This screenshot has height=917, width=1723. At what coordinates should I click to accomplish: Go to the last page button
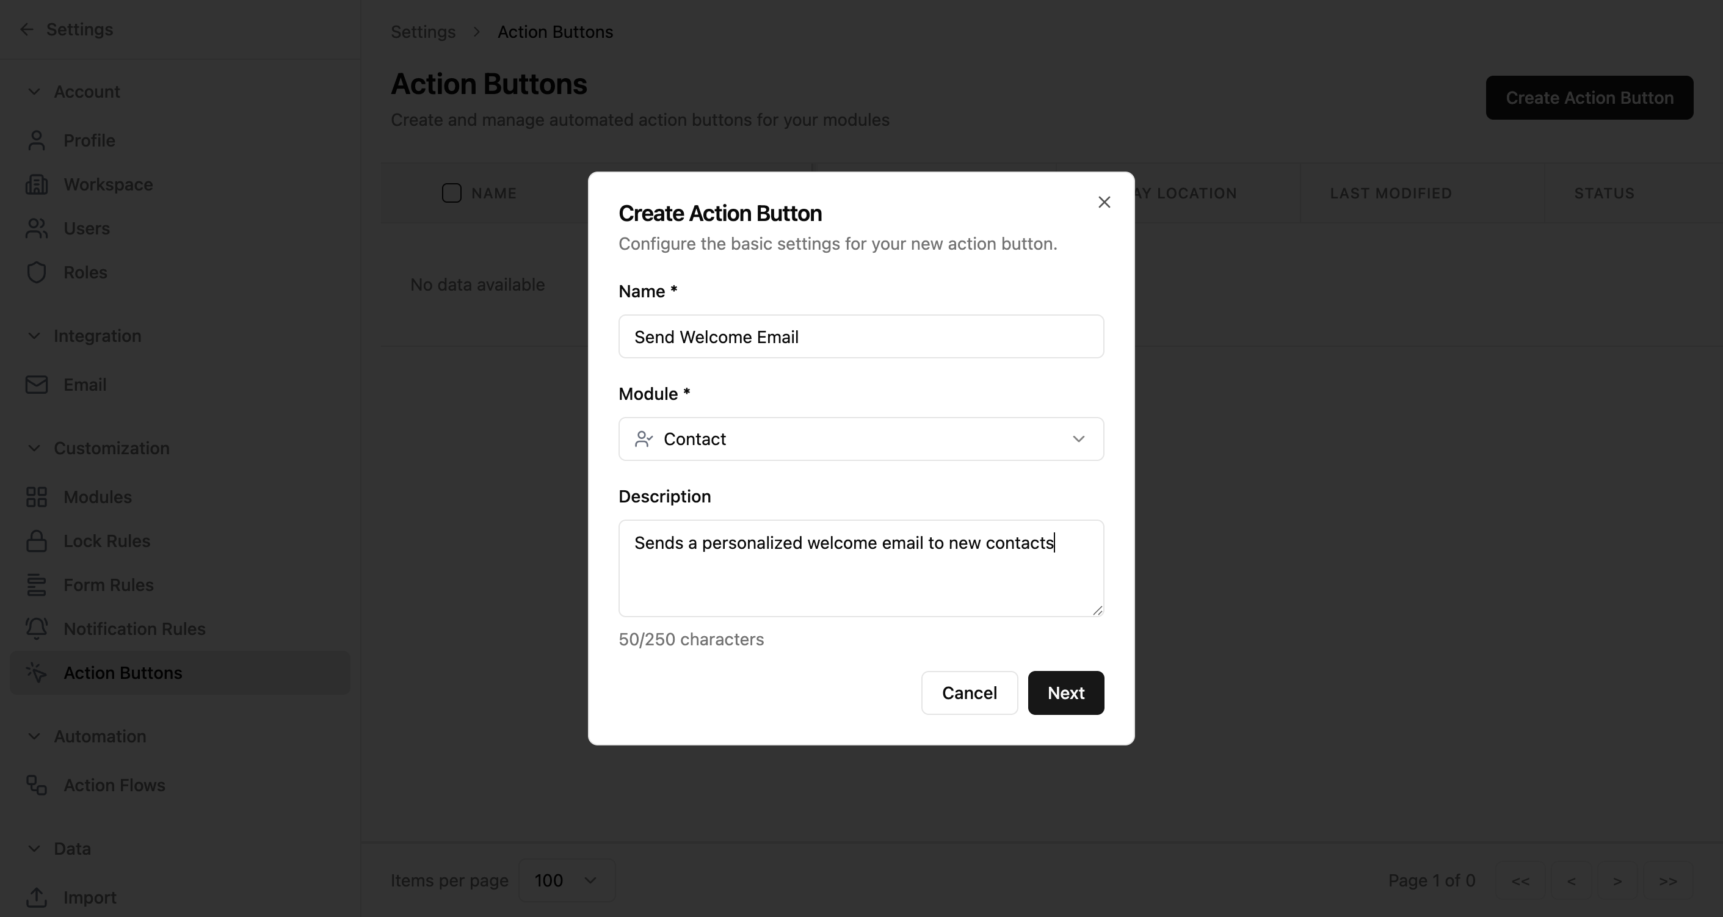tap(1667, 881)
